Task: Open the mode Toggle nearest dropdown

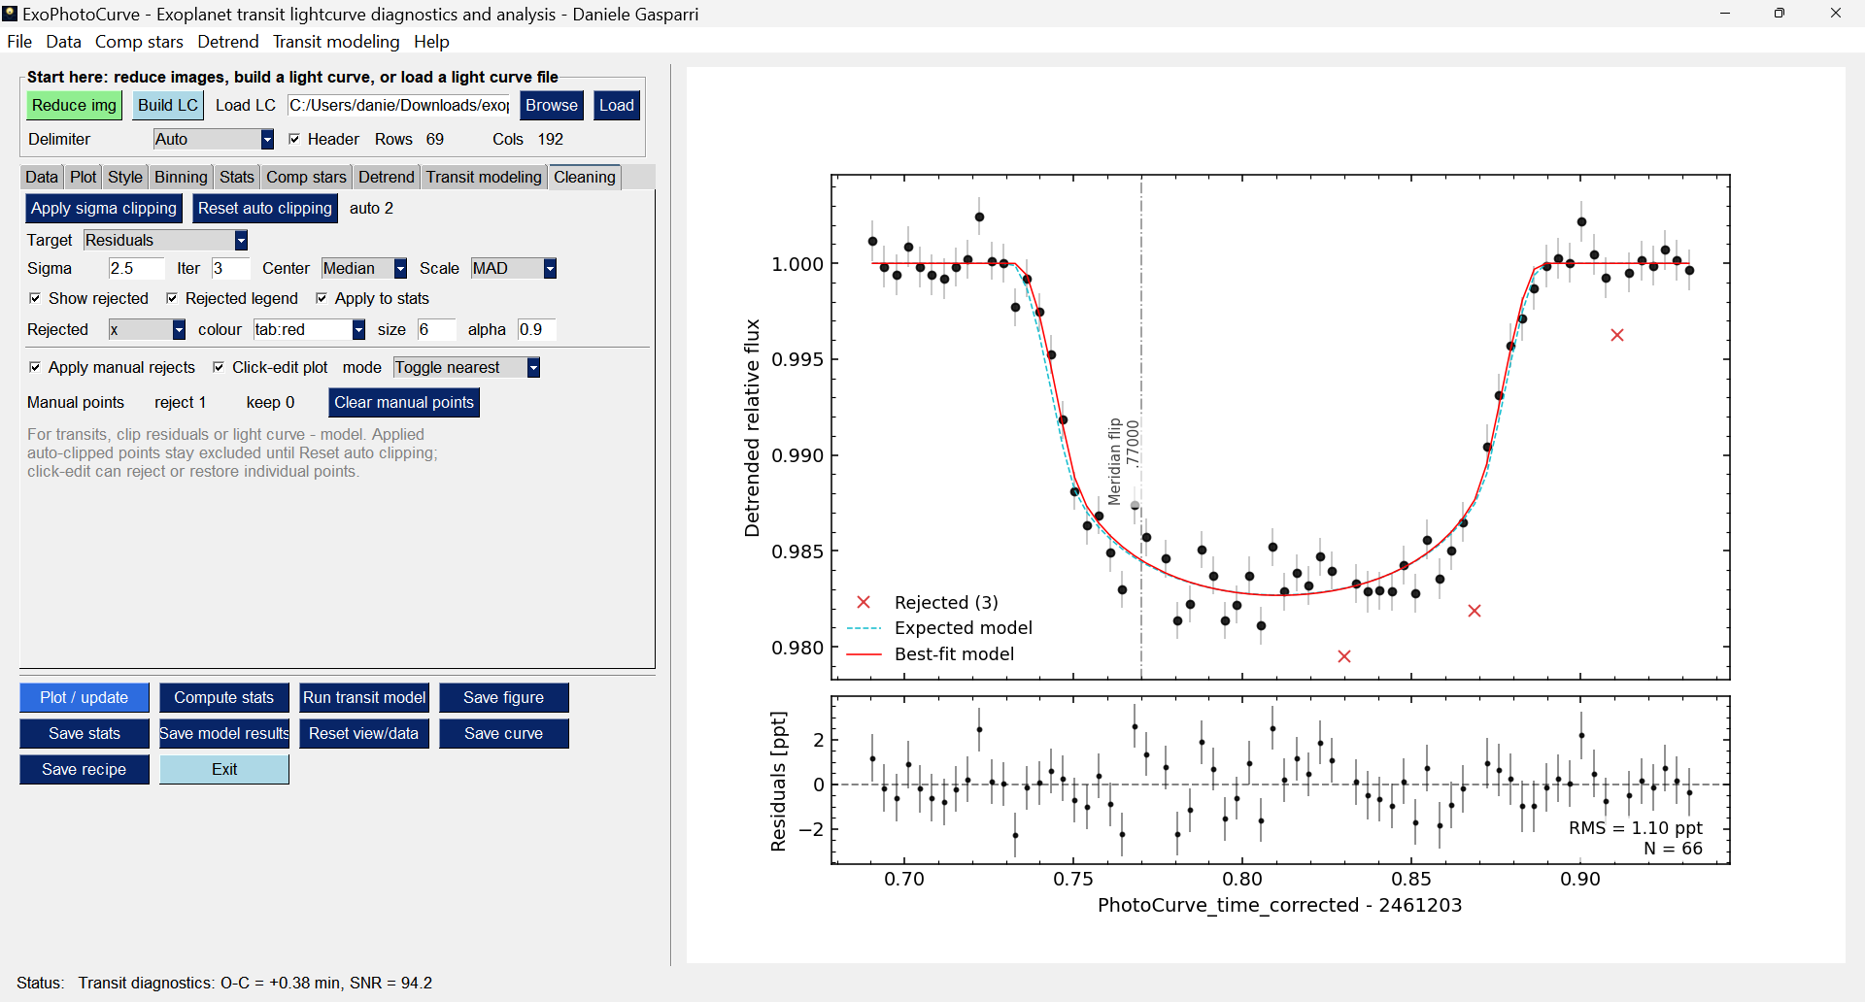Action: [466, 368]
